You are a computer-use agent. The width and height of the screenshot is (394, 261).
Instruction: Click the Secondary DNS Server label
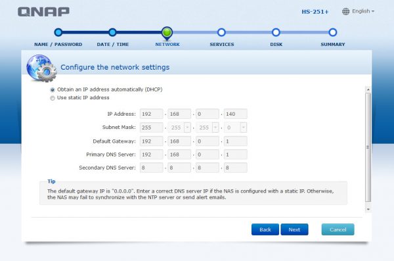coord(107,168)
